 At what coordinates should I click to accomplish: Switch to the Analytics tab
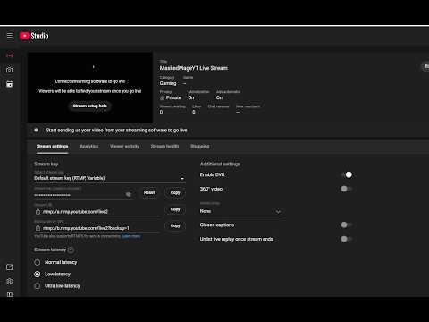coord(89,146)
